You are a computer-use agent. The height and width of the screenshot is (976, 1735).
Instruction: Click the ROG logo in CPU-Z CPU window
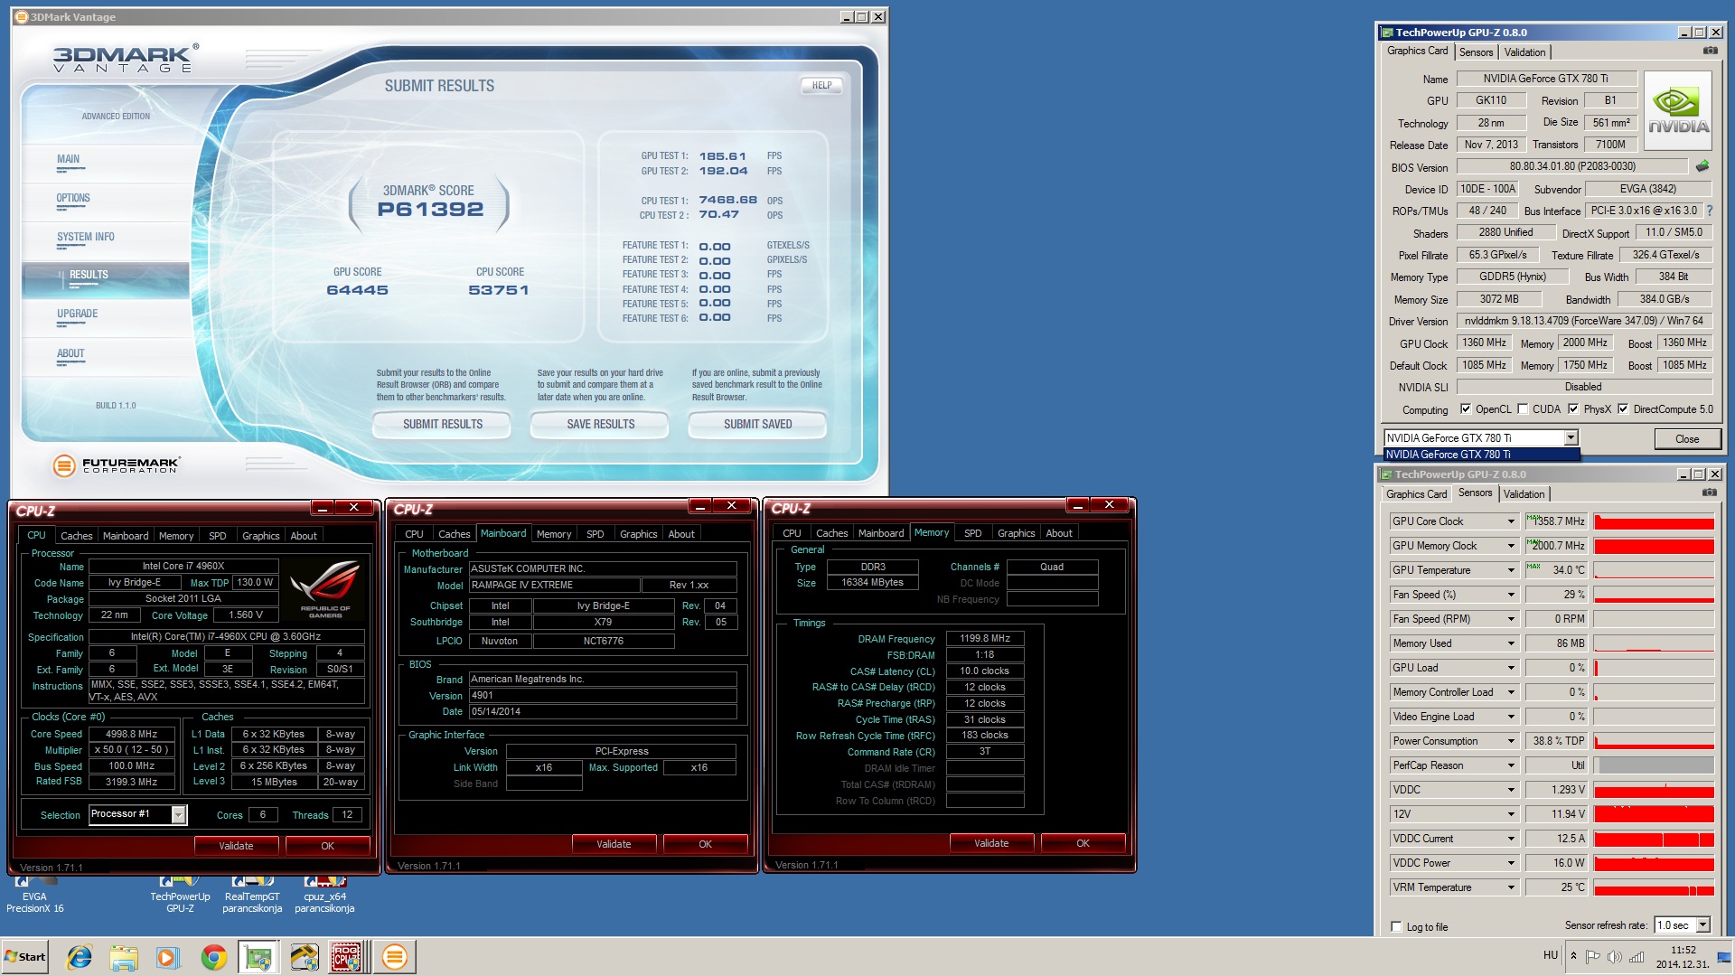click(x=324, y=588)
